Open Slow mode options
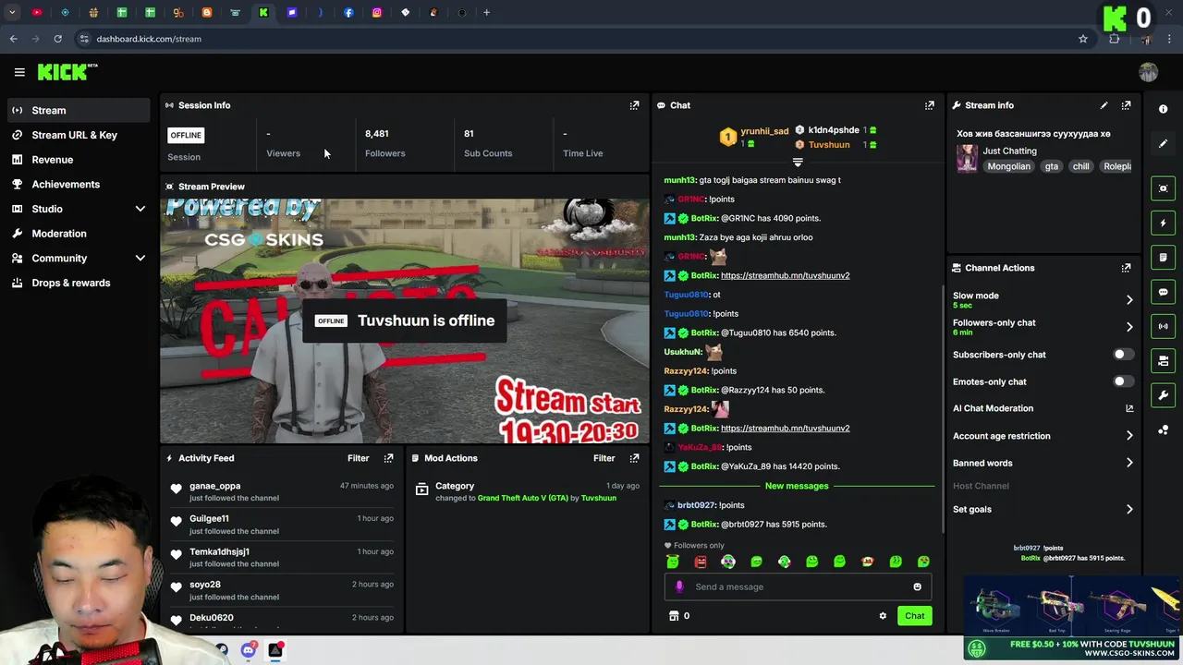 (x=1043, y=299)
